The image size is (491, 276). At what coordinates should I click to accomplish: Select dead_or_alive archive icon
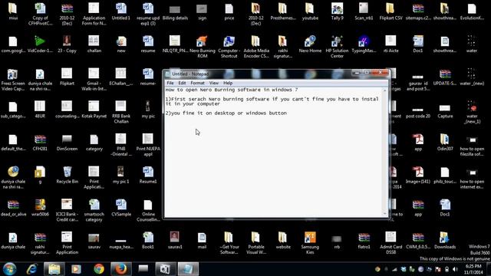tap(13, 208)
